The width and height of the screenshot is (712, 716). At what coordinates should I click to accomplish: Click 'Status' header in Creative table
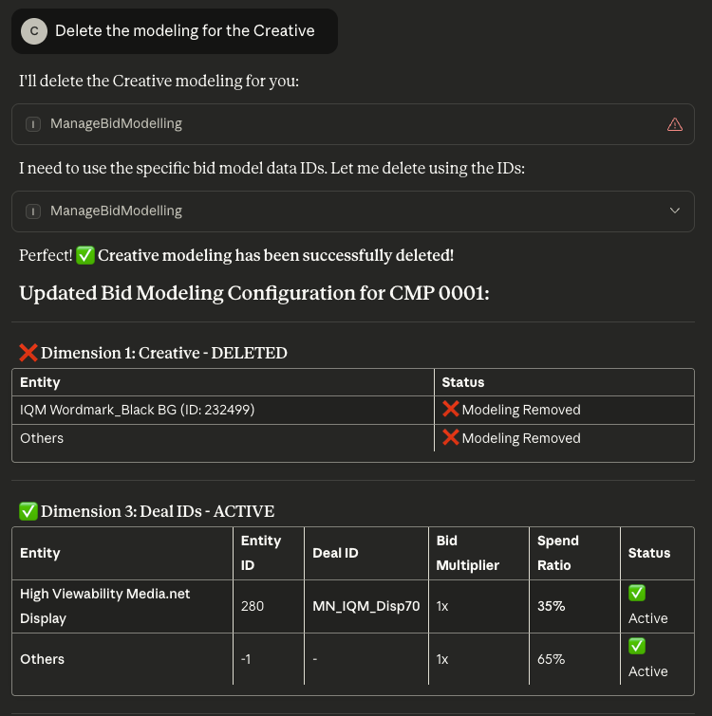[463, 382]
